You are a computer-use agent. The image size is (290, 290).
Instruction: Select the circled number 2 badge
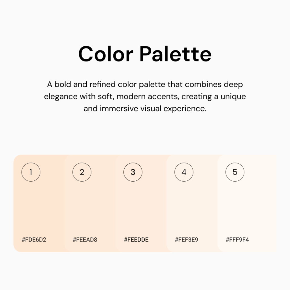coord(82,172)
